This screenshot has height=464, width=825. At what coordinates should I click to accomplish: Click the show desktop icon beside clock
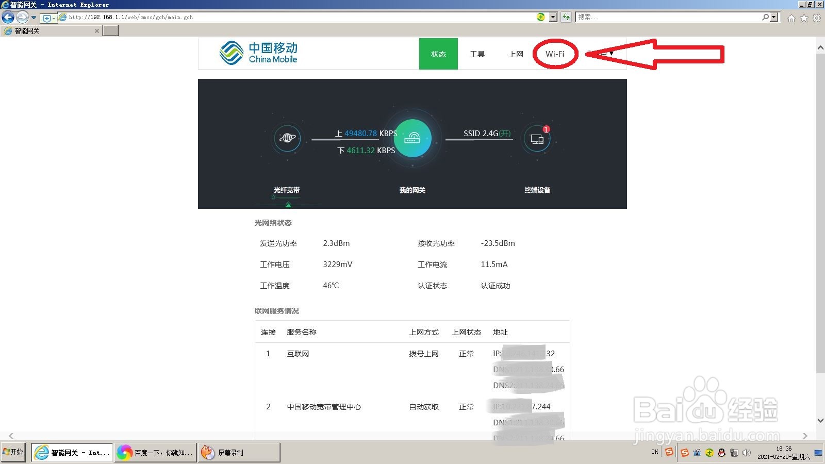(818, 453)
